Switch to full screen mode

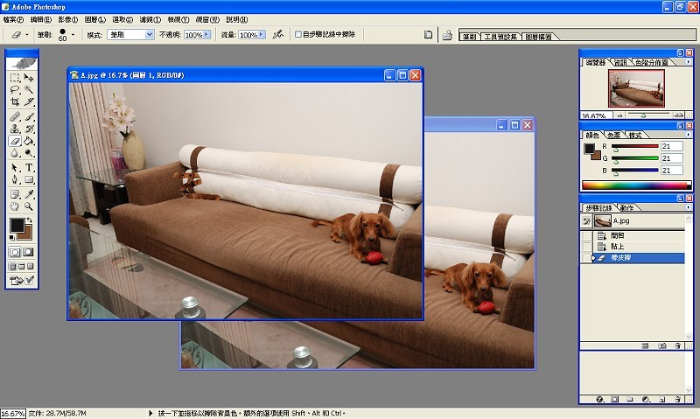click(31, 267)
